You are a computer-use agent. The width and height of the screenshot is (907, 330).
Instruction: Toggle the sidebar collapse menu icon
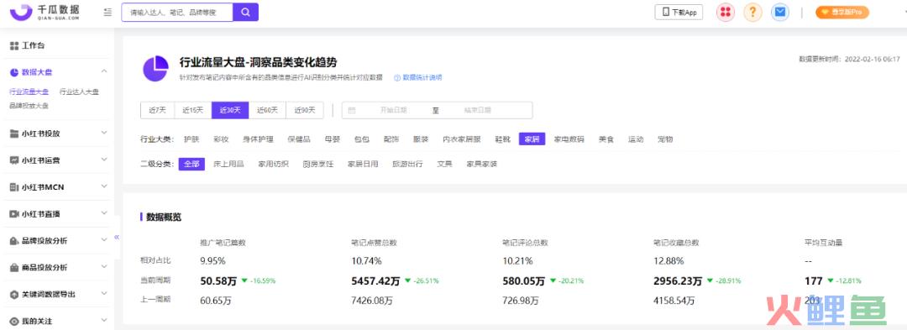107,12
